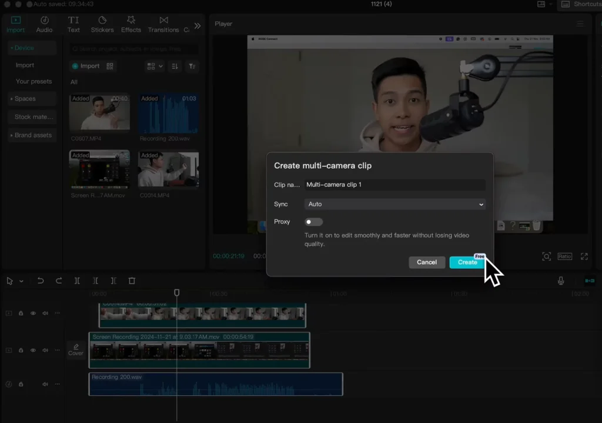Click the Split tool icon
Image resolution: width=602 pixels, height=423 pixels.
coord(77,281)
